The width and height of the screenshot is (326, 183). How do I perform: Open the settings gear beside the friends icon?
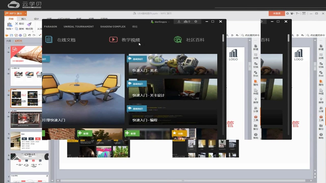pyautogui.click(x=196, y=22)
